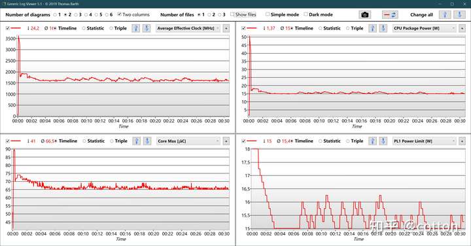471x246 pixels.
Task: Click the 3500 MHz peak on clock chart
Action: pos(18,37)
